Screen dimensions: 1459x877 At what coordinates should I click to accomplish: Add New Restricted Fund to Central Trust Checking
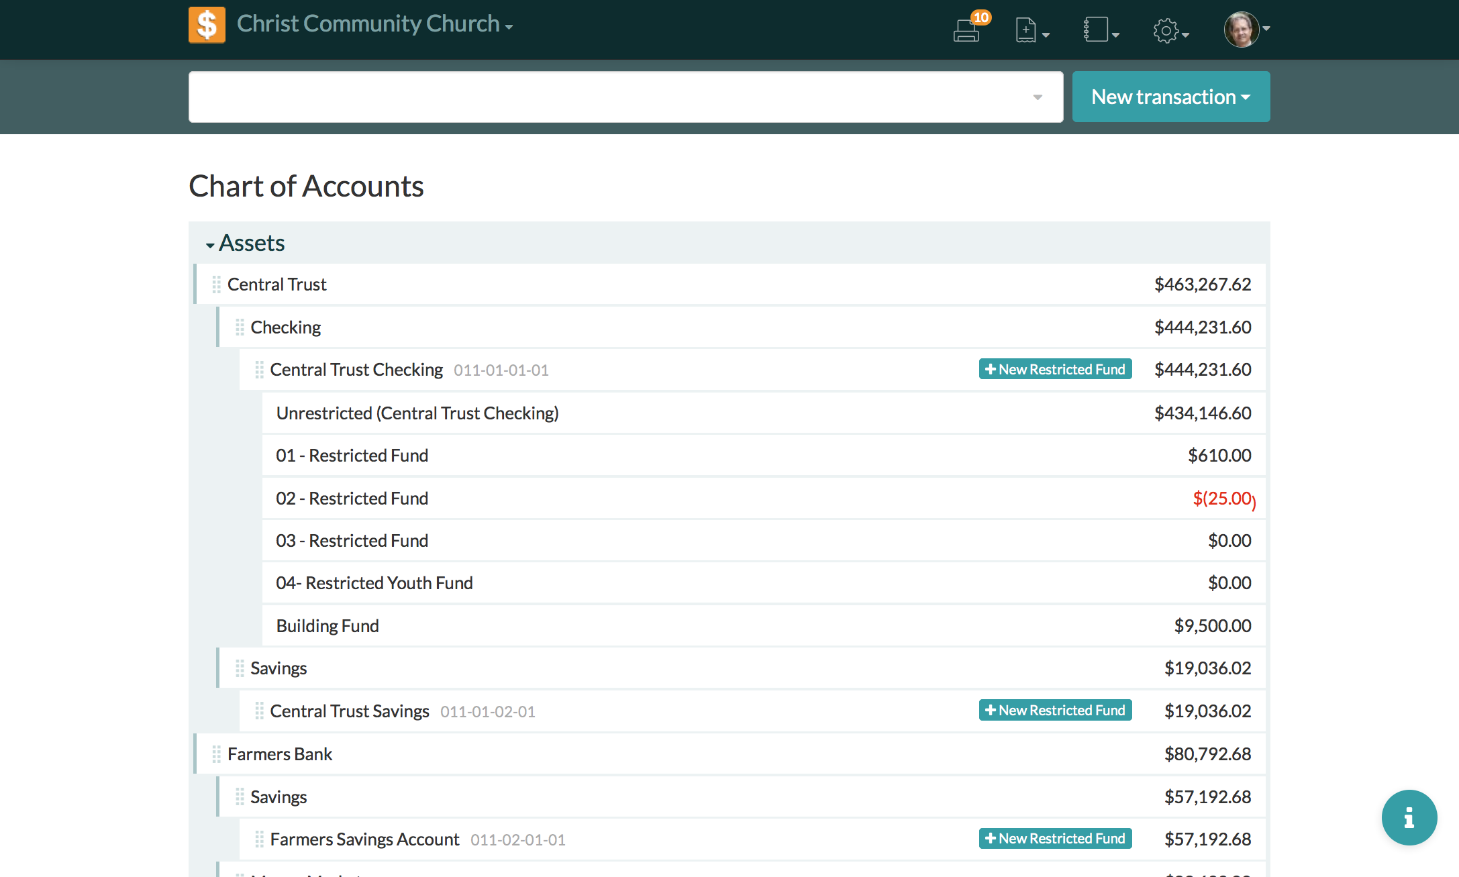tap(1055, 369)
